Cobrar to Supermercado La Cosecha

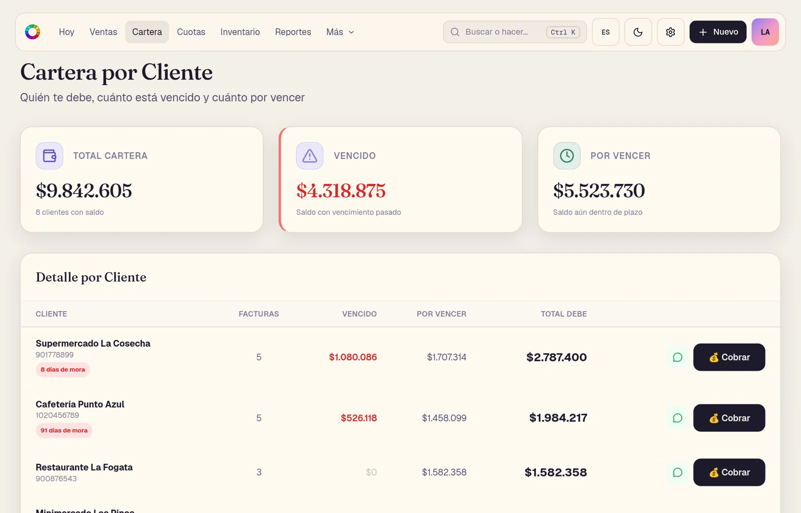pos(729,357)
